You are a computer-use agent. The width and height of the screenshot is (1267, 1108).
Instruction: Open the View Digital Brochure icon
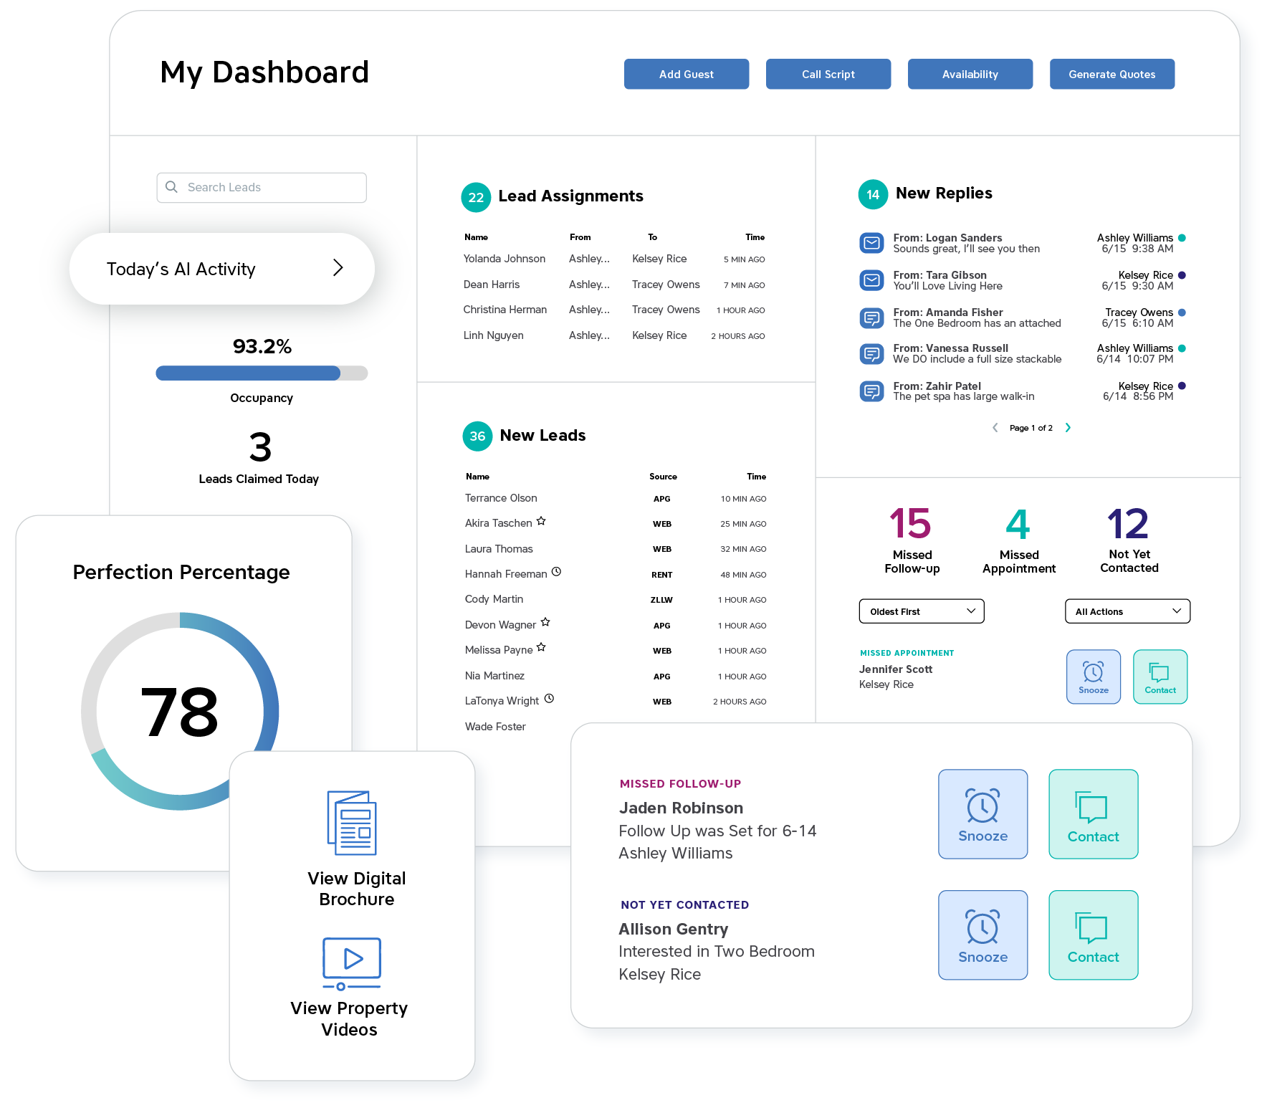tap(352, 823)
